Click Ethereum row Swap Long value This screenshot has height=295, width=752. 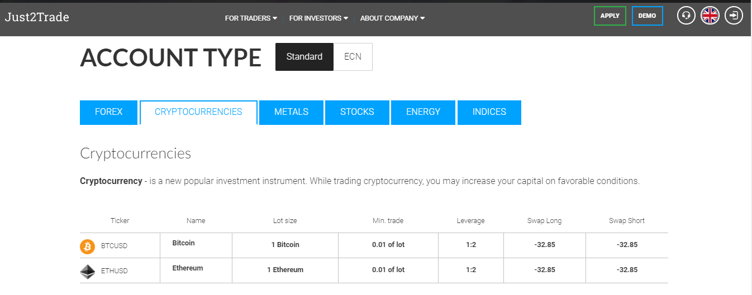tap(545, 270)
